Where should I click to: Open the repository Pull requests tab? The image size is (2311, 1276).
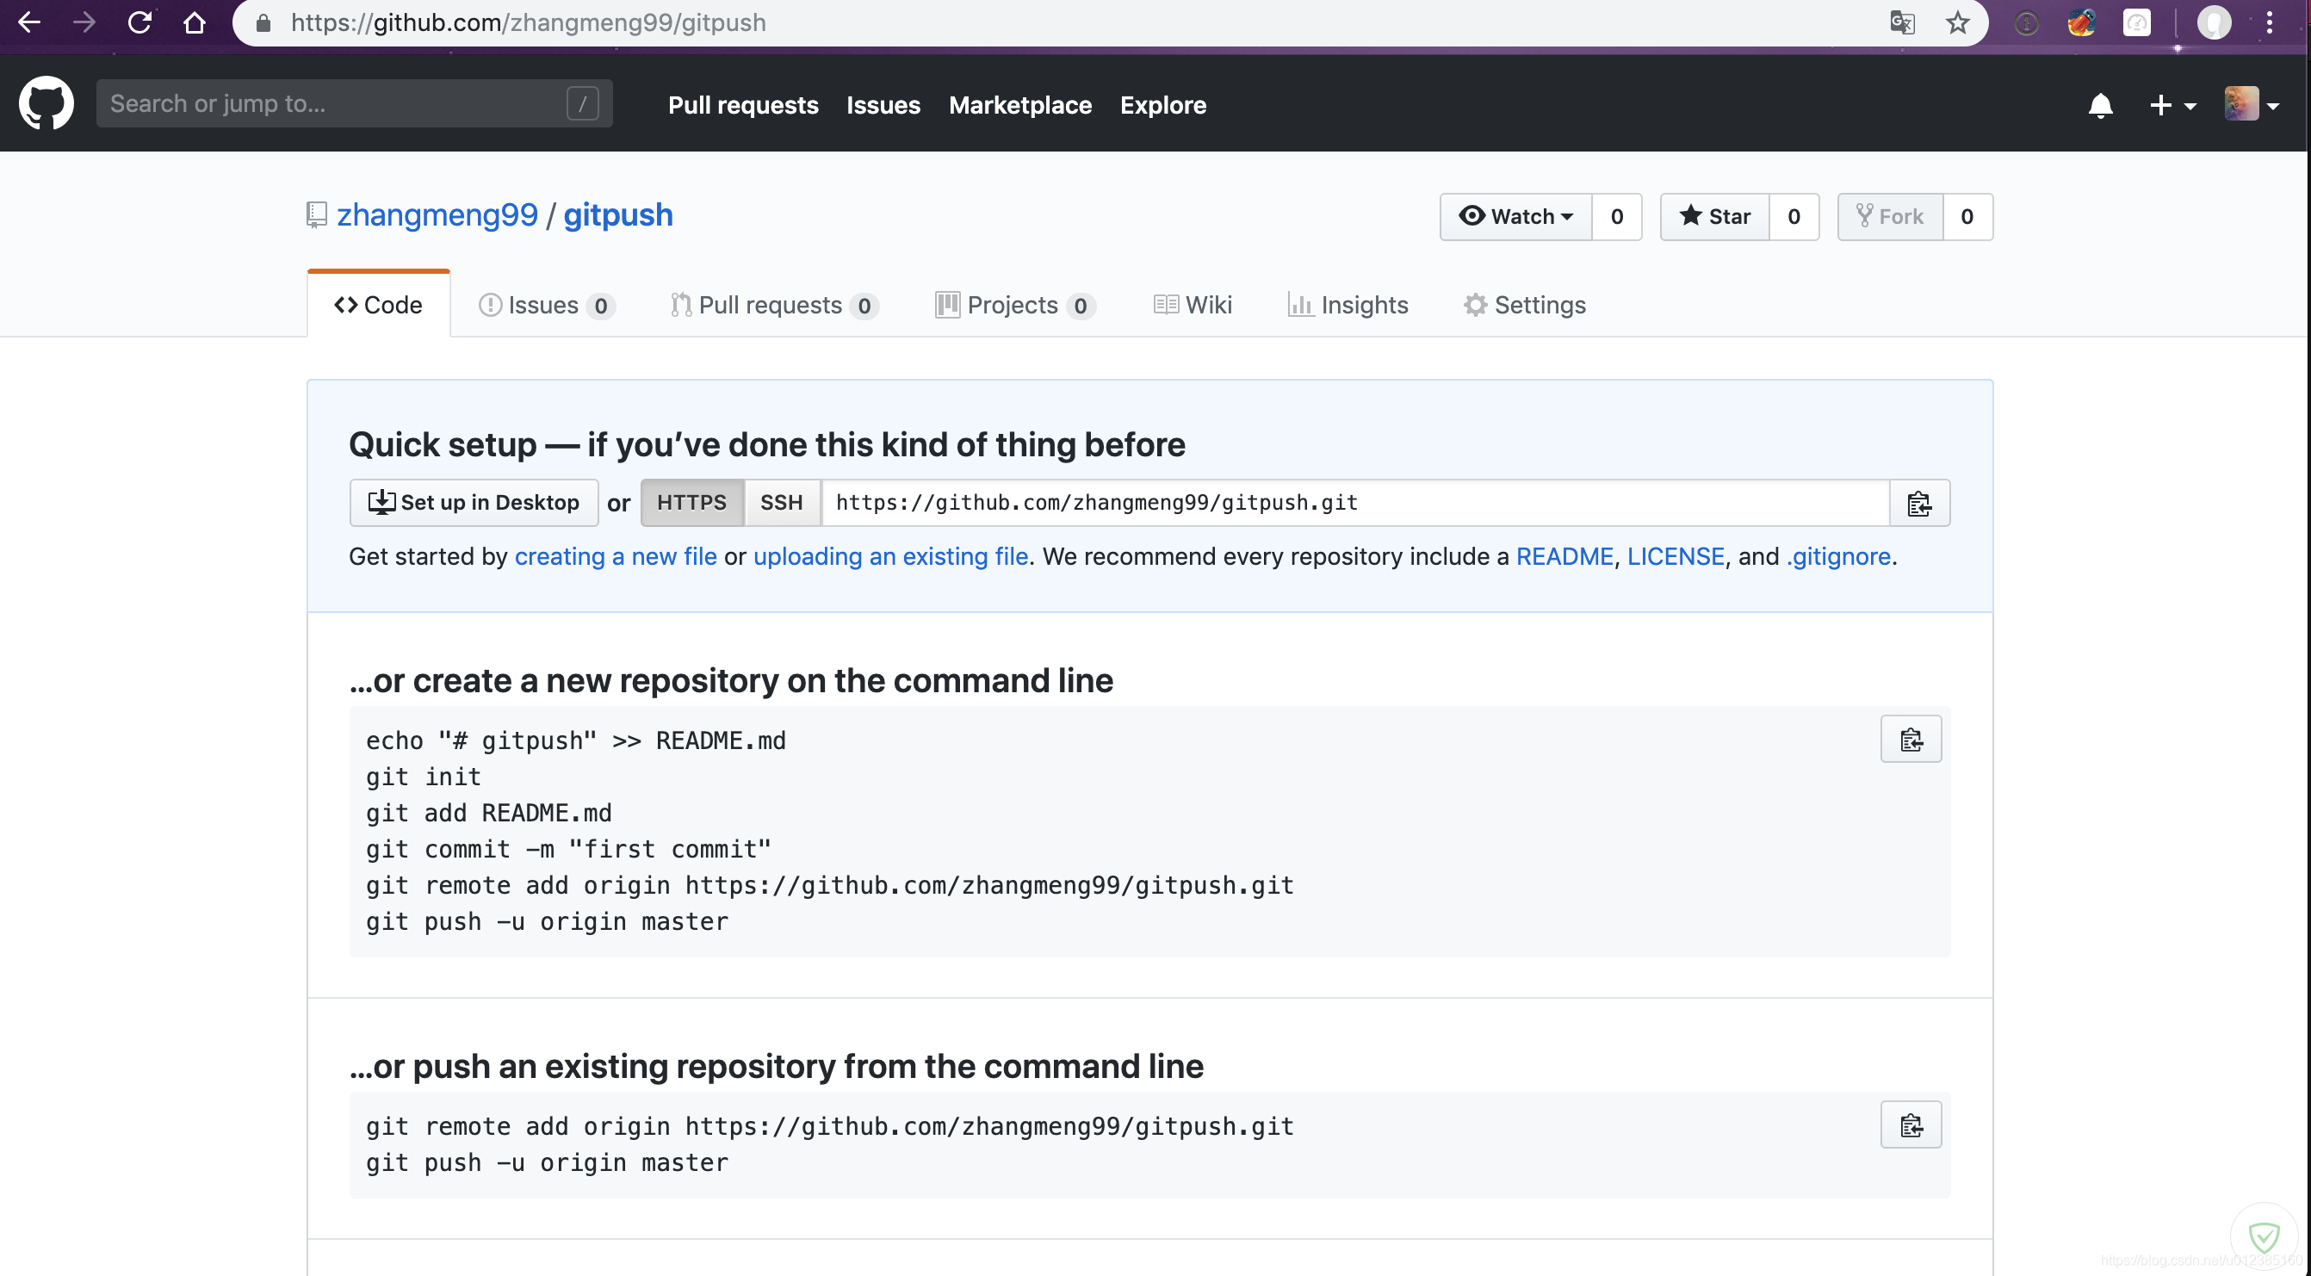tap(773, 305)
